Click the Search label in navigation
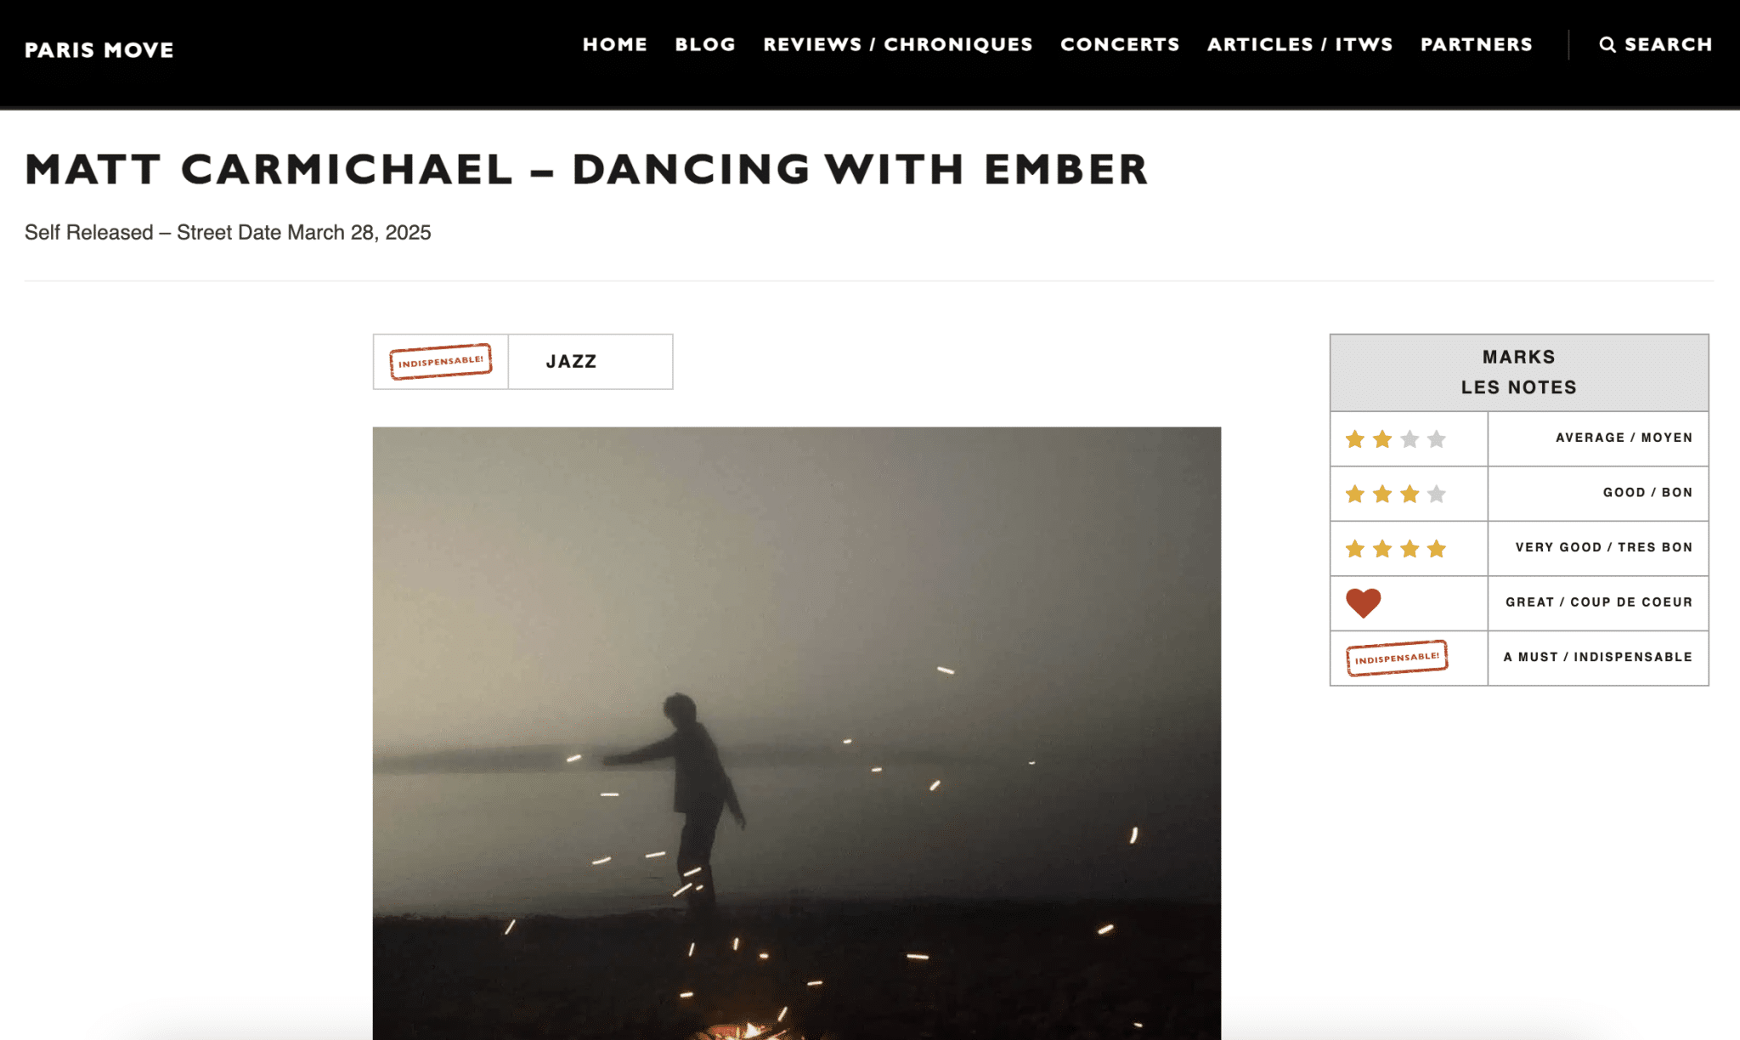 pyautogui.click(x=1668, y=44)
